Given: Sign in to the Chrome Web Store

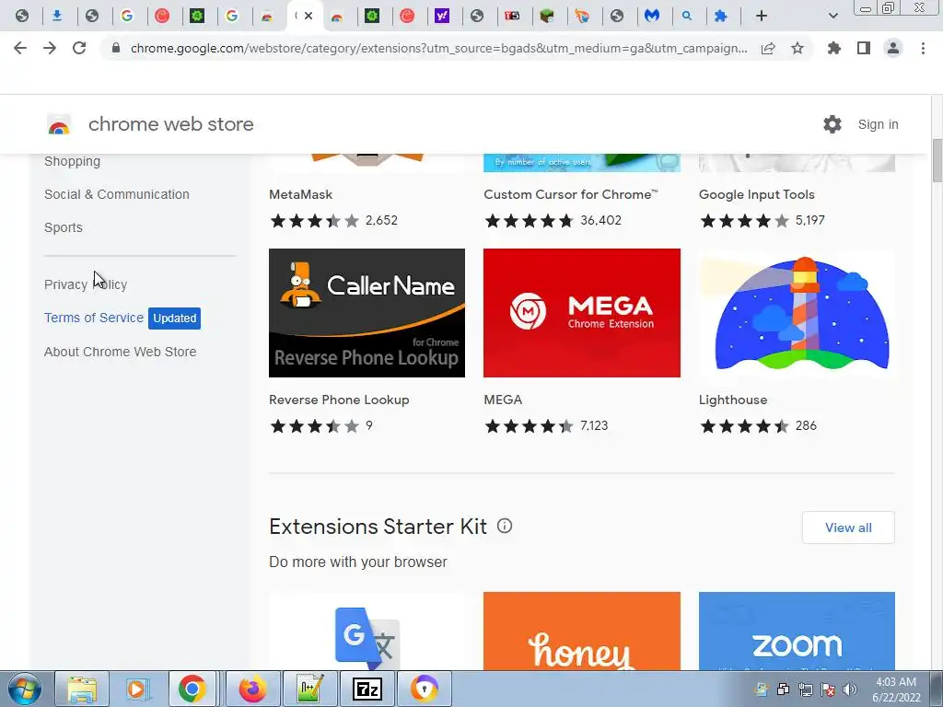Looking at the screenshot, I should pos(878,124).
